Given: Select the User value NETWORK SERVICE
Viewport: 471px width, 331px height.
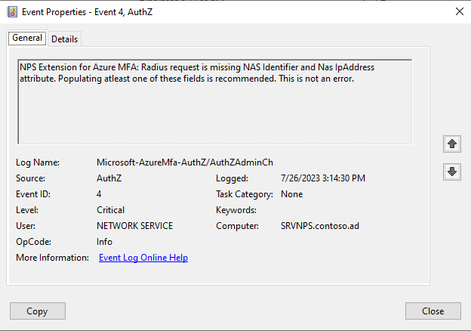Looking at the screenshot, I should [134, 226].
